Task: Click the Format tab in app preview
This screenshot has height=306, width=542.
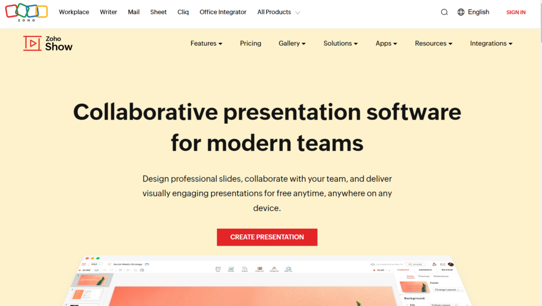Action: pyautogui.click(x=403, y=270)
